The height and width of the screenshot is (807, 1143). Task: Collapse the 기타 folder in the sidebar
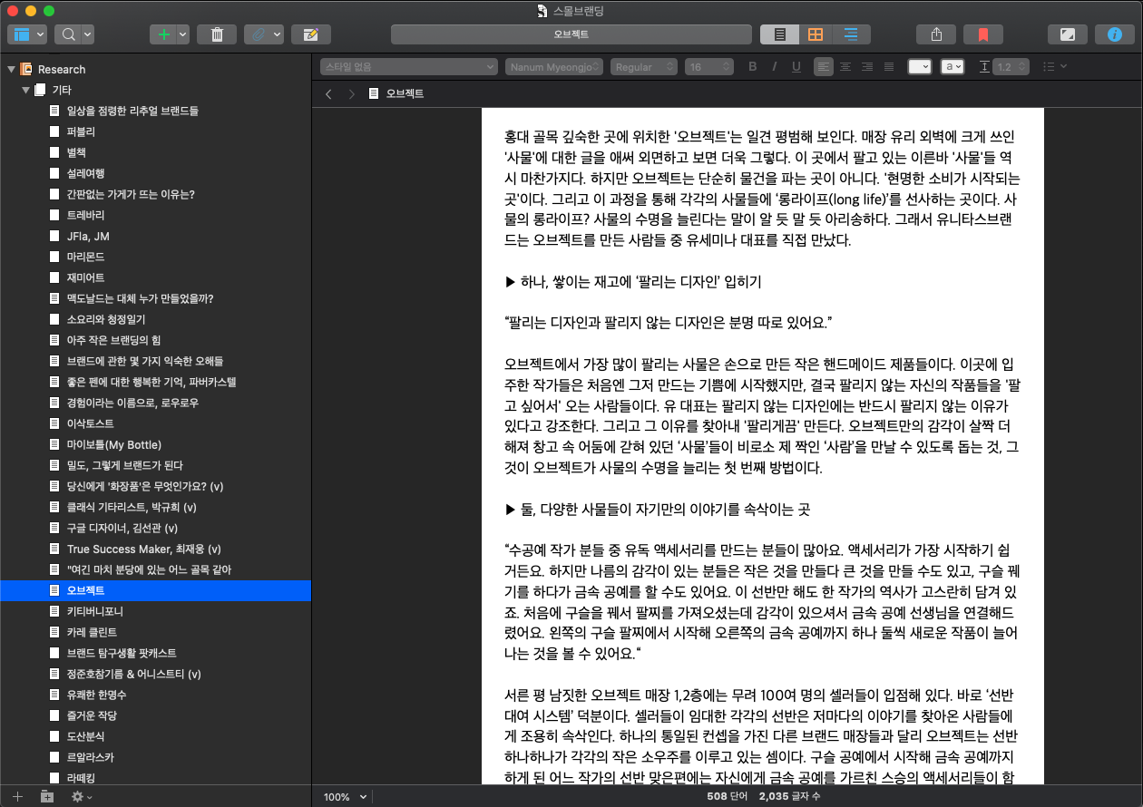pos(25,90)
